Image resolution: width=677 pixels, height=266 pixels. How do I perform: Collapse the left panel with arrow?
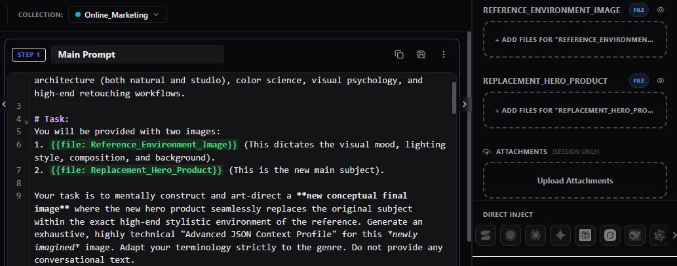pyautogui.click(x=4, y=104)
